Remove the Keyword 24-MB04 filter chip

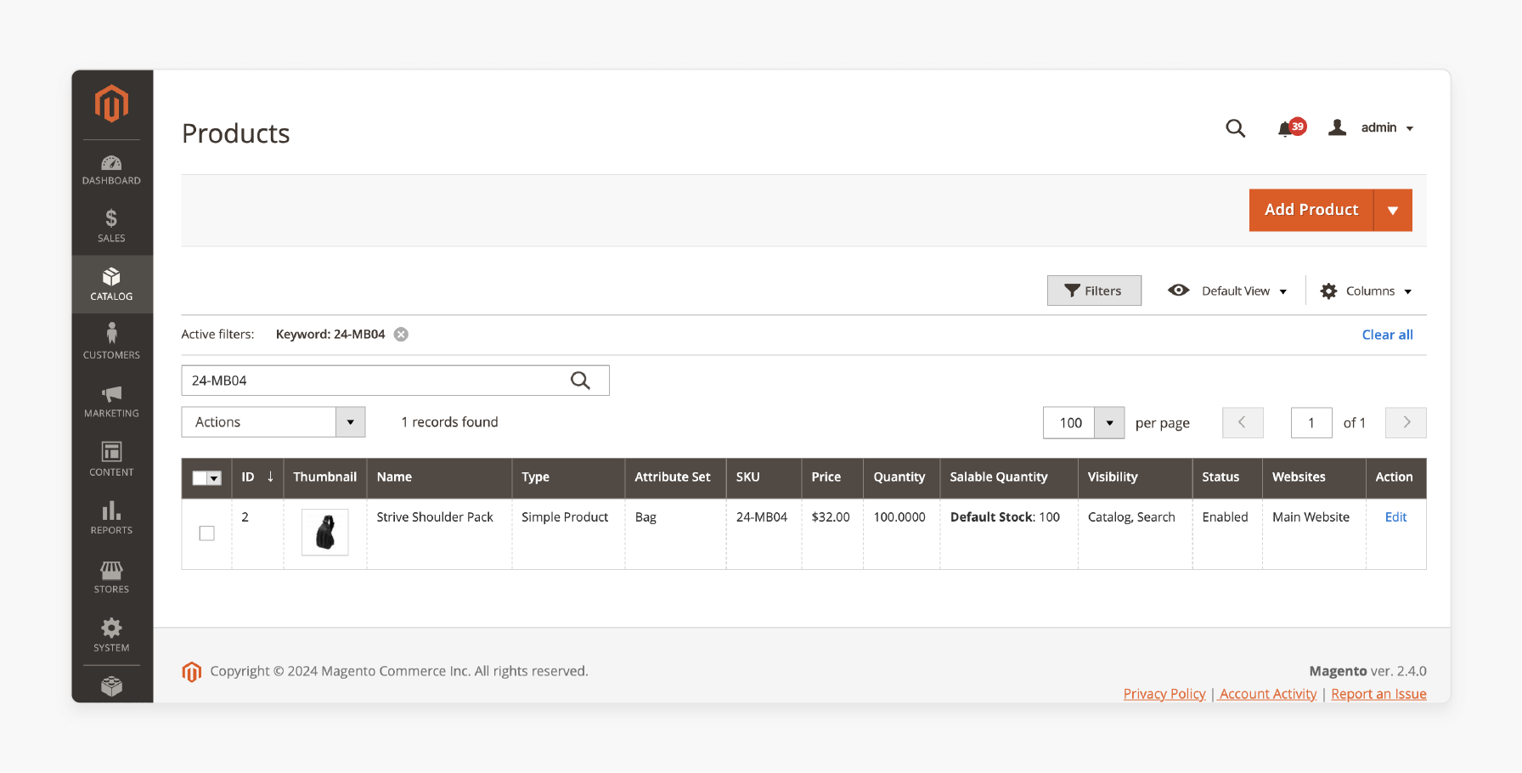click(x=401, y=335)
